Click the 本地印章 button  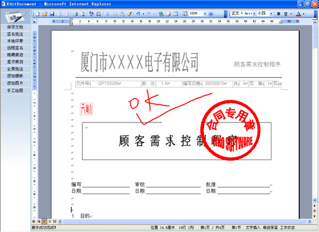pos(15,41)
